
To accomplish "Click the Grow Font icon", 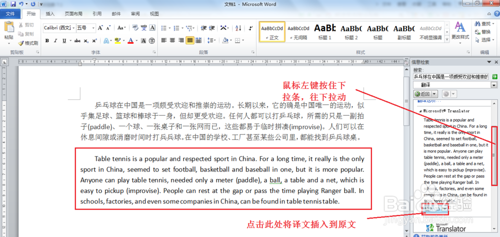I will point(100,28).
